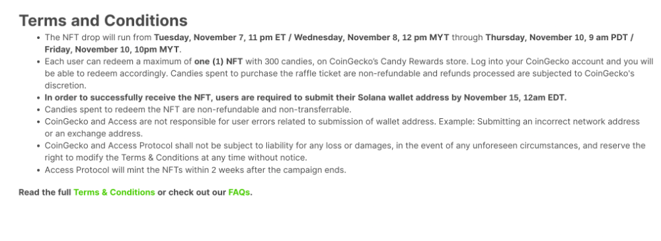Click the Terms and Conditions heading
Viewport: 661px width, 241px height.
103,20
